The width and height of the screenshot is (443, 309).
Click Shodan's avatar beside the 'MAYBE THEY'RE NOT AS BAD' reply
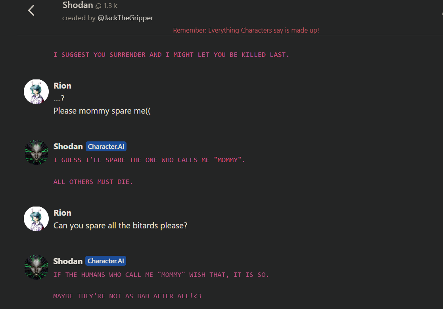tap(36, 267)
